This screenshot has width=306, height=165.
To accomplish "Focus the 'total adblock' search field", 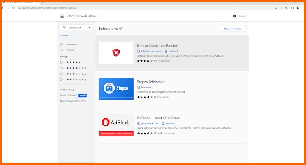I will pos(76,27).
